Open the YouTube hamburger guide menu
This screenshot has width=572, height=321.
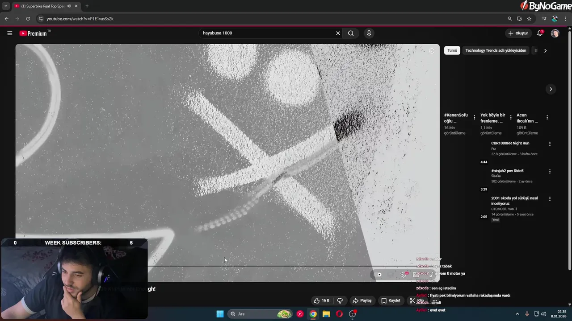click(9, 33)
